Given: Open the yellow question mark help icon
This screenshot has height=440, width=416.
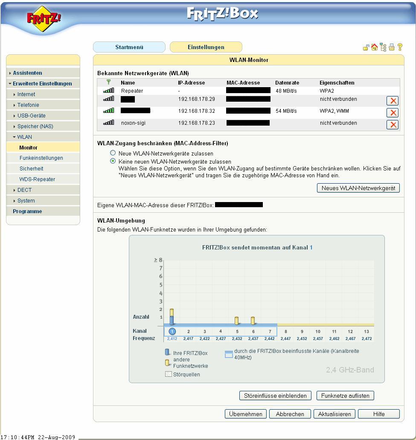Looking at the screenshot, I should pos(400,47).
